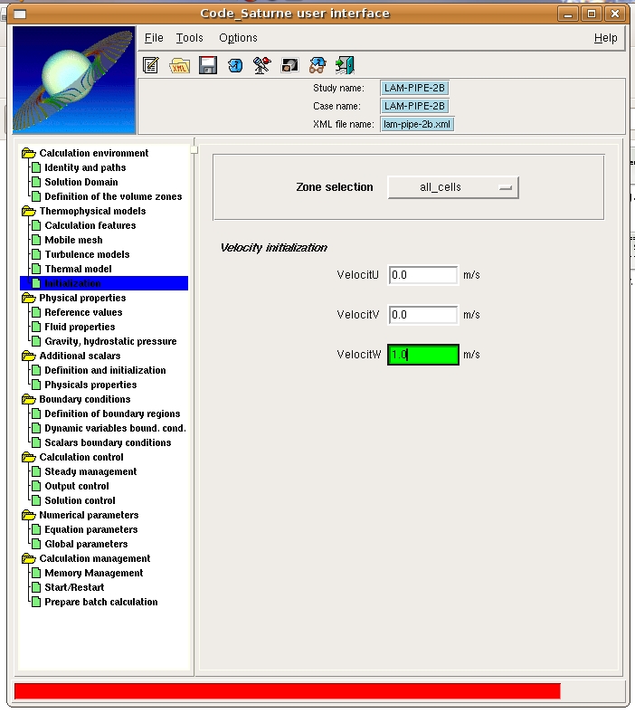Open Turbulence models page
Viewport: 635px width, 713px height.
click(x=87, y=254)
